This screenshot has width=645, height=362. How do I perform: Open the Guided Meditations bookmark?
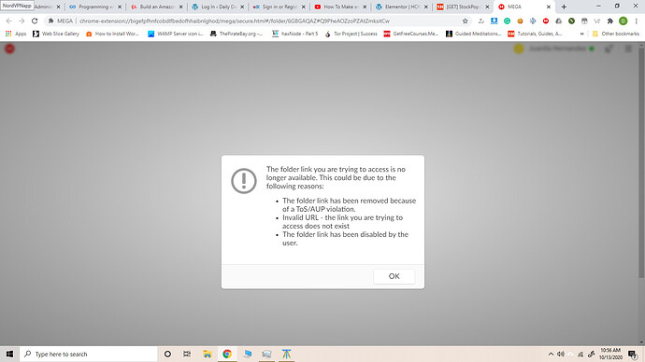tap(473, 34)
